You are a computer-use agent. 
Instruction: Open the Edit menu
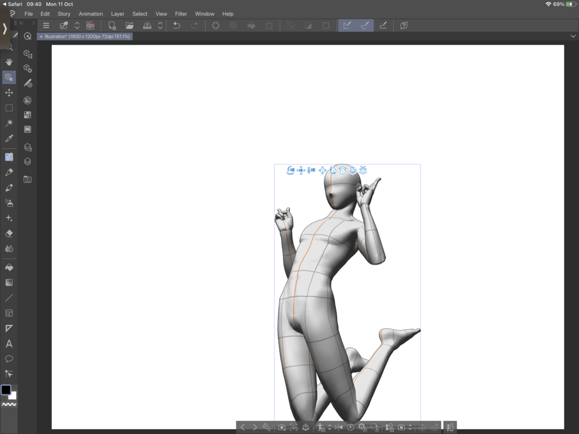pyautogui.click(x=45, y=14)
